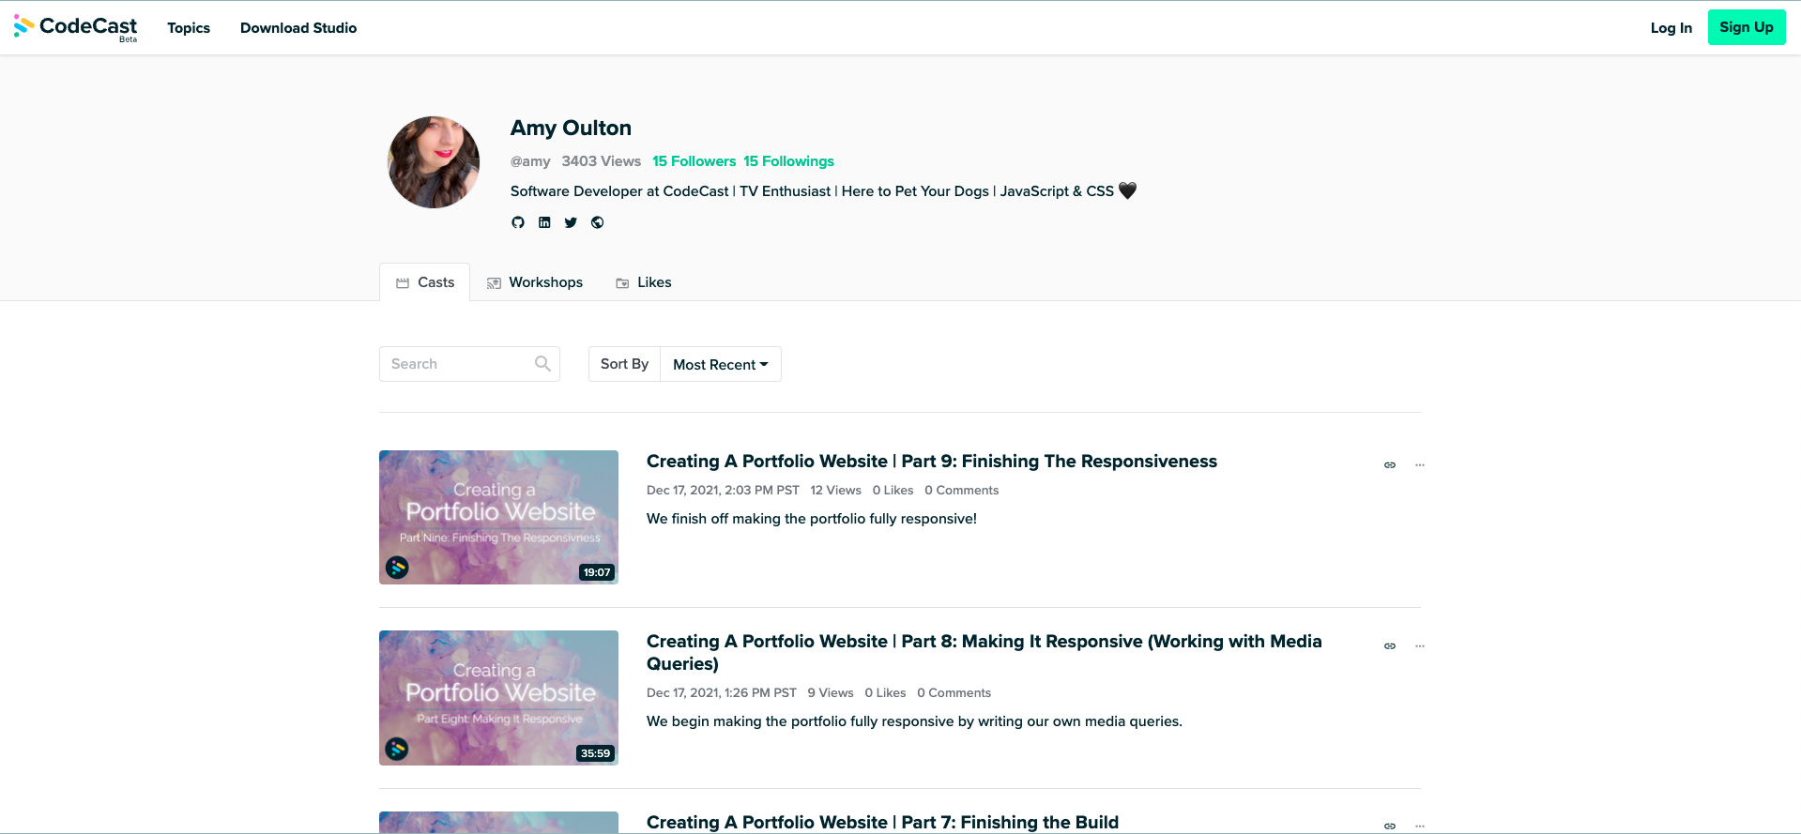Open the Topics menu
This screenshot has width=1801, height=834.
coord(189,28)
